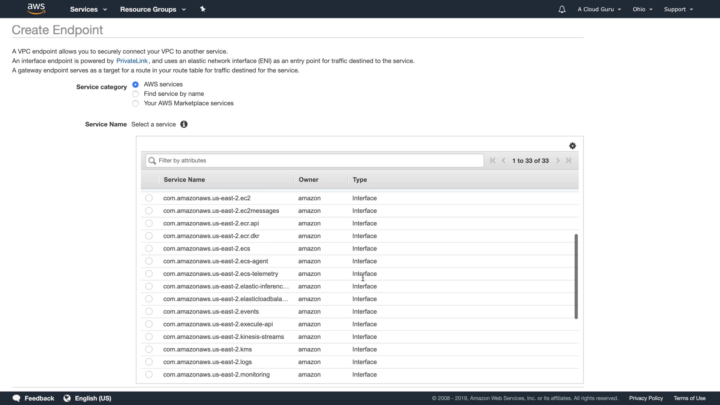Go to next page arrow
The width and height of the screenshot is (720, 405).
pos(558,160)
